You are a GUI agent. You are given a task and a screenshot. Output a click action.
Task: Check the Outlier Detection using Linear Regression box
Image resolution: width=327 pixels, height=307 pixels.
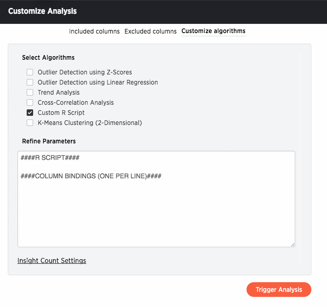point(30,82)
